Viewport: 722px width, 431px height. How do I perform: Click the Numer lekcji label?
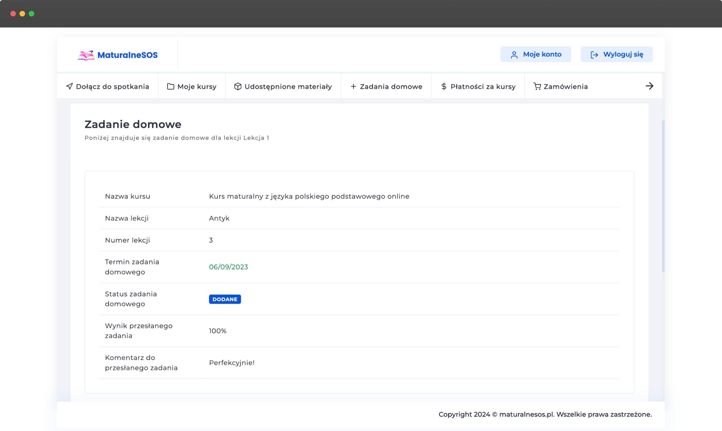127,240
